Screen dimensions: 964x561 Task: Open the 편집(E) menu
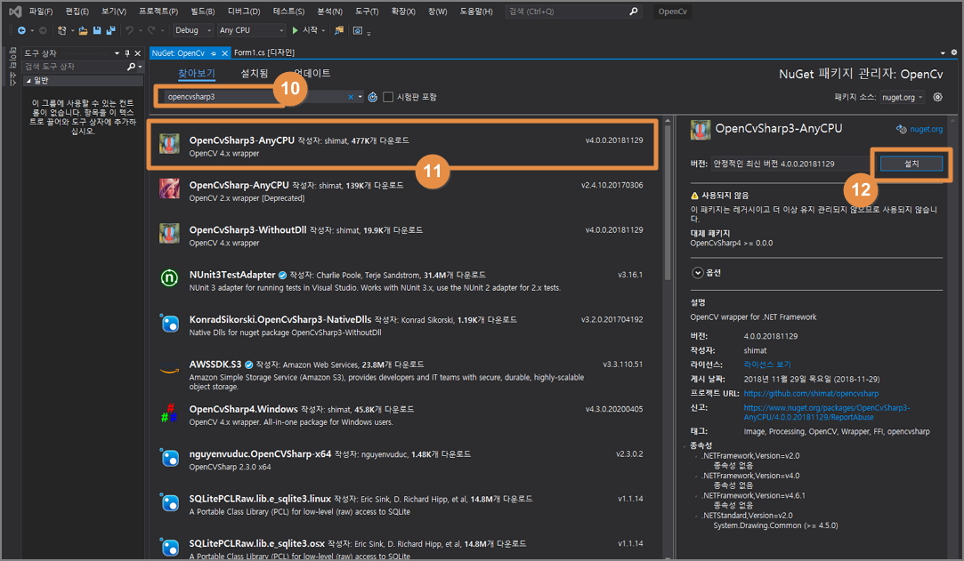77,11
